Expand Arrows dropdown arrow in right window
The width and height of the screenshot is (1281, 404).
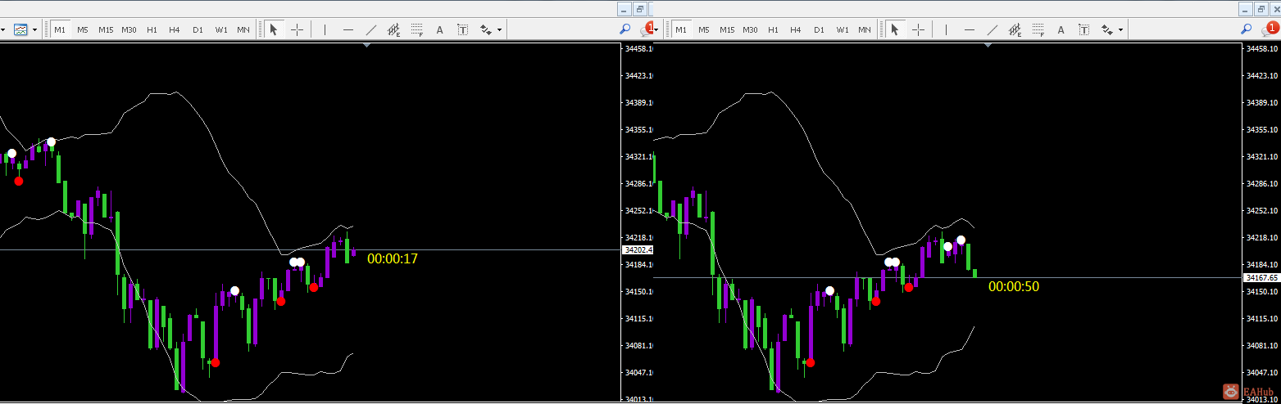(1120, 30)
